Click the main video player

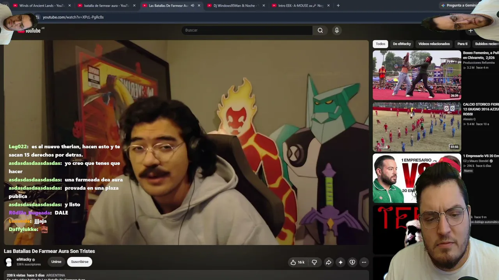[x=186, y=142]
